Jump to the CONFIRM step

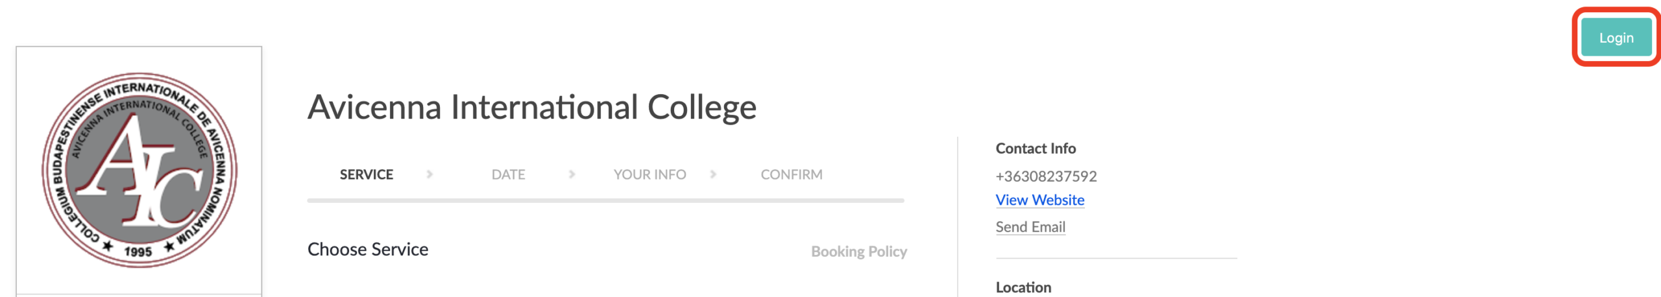791,174
